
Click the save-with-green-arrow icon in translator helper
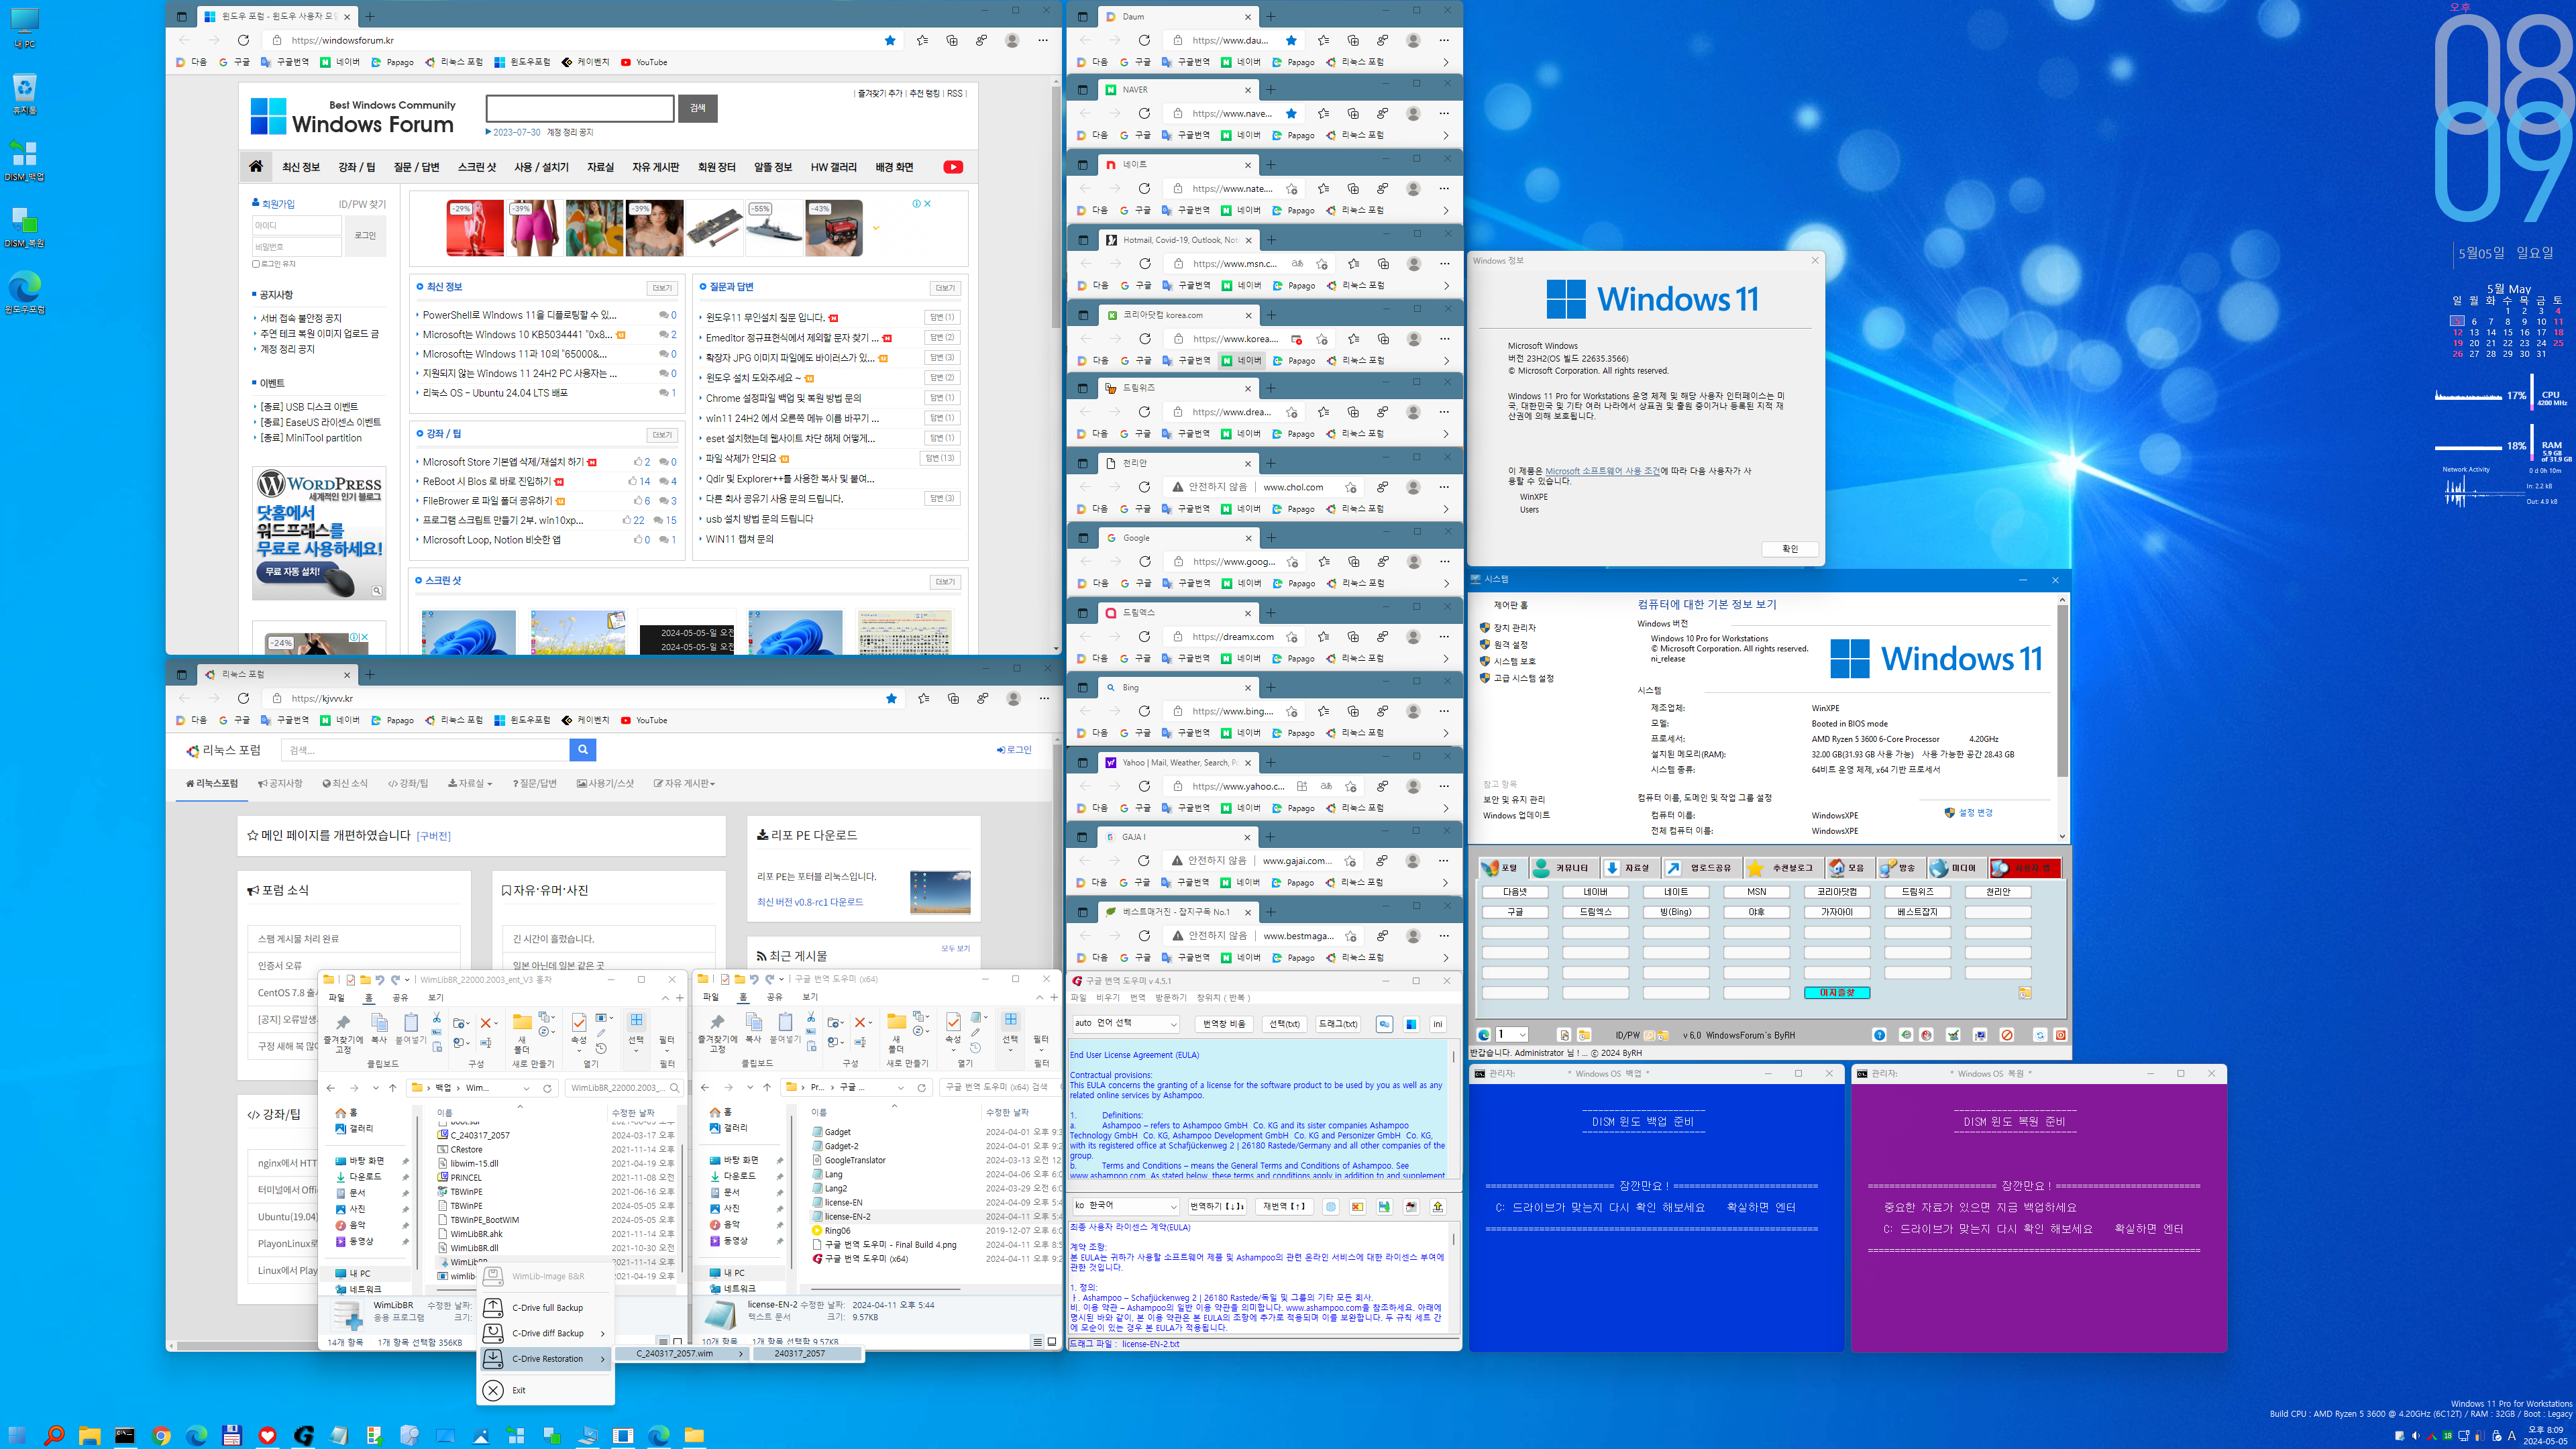[1384, 1206]
